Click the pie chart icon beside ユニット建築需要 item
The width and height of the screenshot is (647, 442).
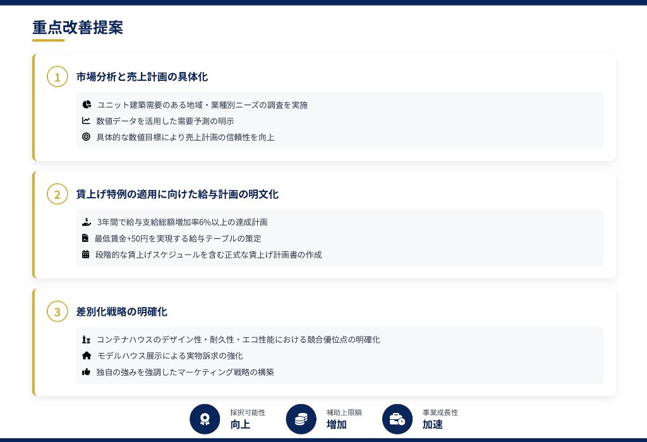point(87,105)
